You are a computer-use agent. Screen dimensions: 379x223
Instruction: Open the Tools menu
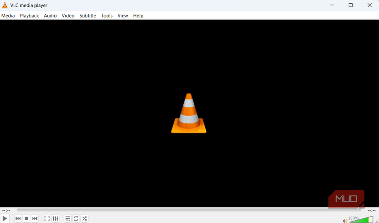[x=107, y=16]
